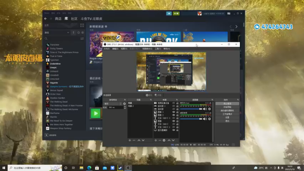304x171 pixels.
Task: Open 桌面音频 audio settings gear
Action: (209, 119)
